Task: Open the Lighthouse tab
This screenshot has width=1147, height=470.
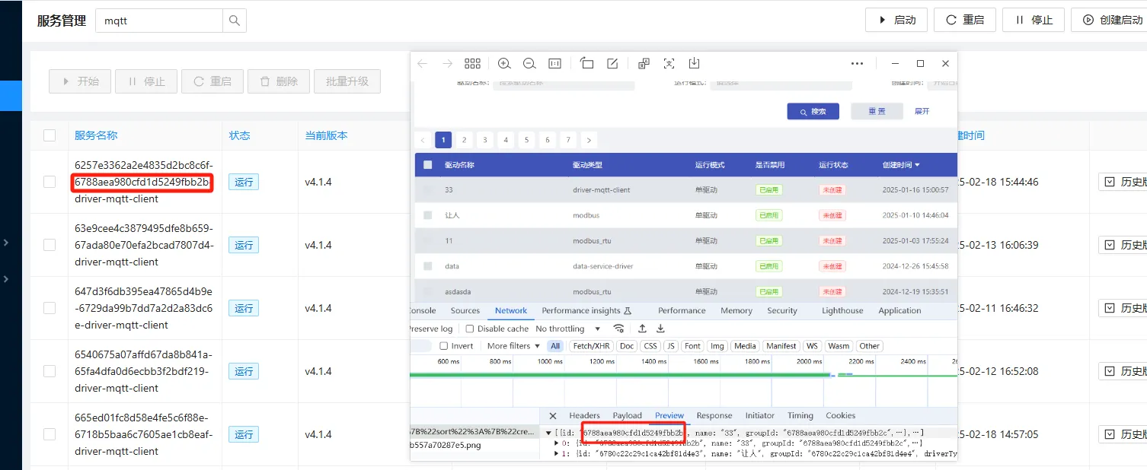Action: (842, 310)
